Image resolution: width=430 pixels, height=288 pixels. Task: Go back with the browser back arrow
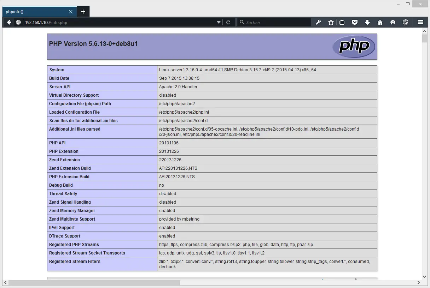[x=9, y=22]
